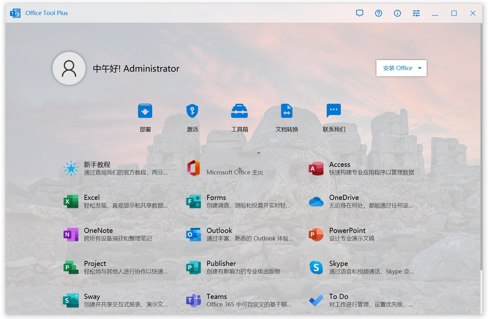Viewport: 488px width, 319px height.
Task: Open the feedback speech bubble in title bar
Action: [359, 13]
